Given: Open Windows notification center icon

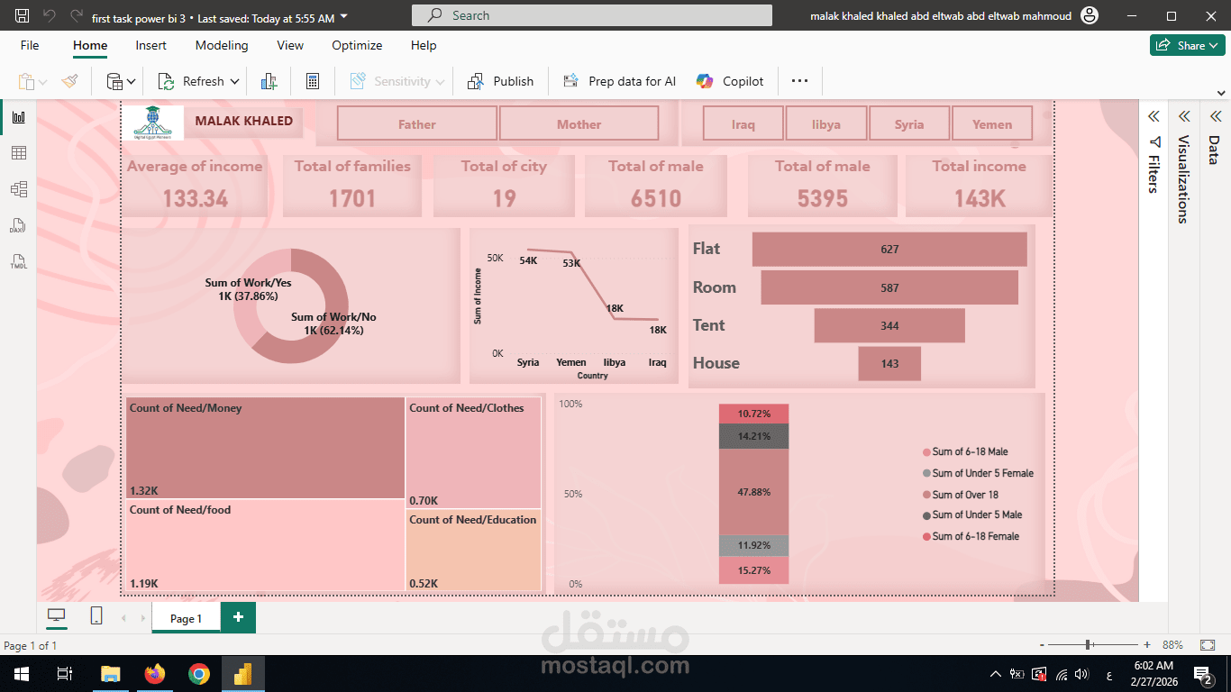Looking at the screenshot, I should [x=1203, y=674].
